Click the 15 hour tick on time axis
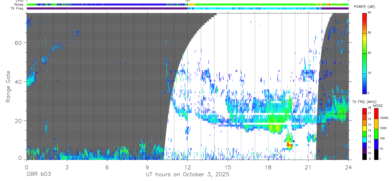This screenshot has width=392, height=181. pyautogui.click(x=228, y=167)
